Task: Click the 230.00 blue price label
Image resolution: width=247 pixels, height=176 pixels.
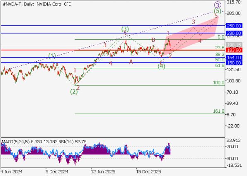Action: pyautogui.click(x=234, y=33)
